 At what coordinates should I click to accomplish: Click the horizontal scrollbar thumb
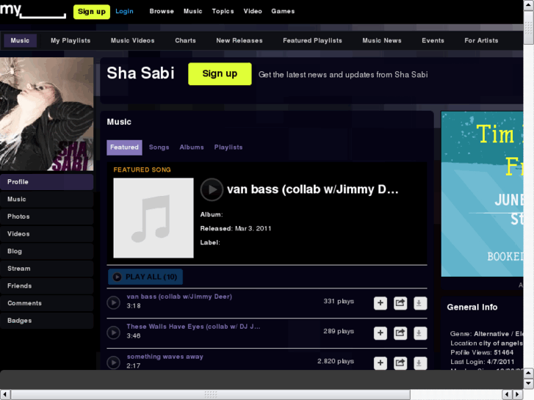211,394
